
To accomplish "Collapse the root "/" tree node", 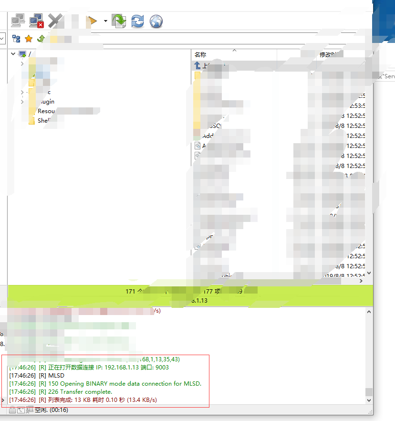I will [13, 53].
